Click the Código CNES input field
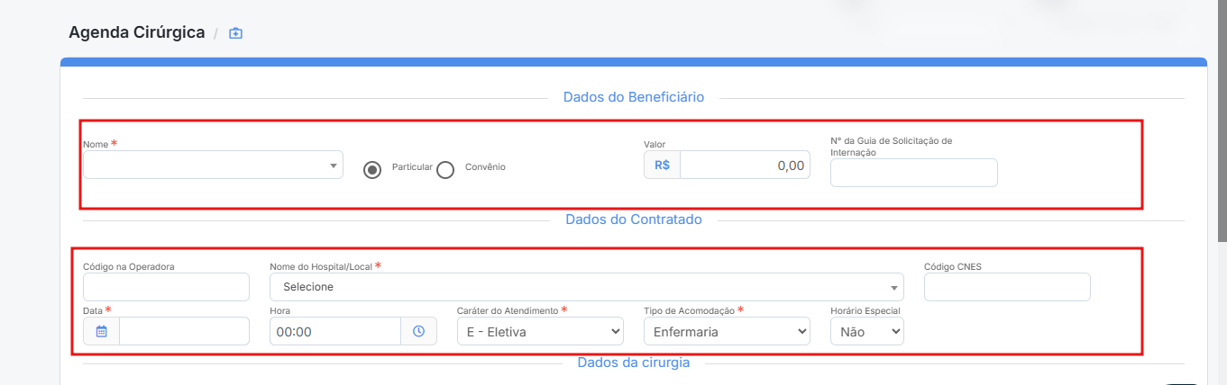Viewport: 1227px width, 385px height. coord(1007,287)
